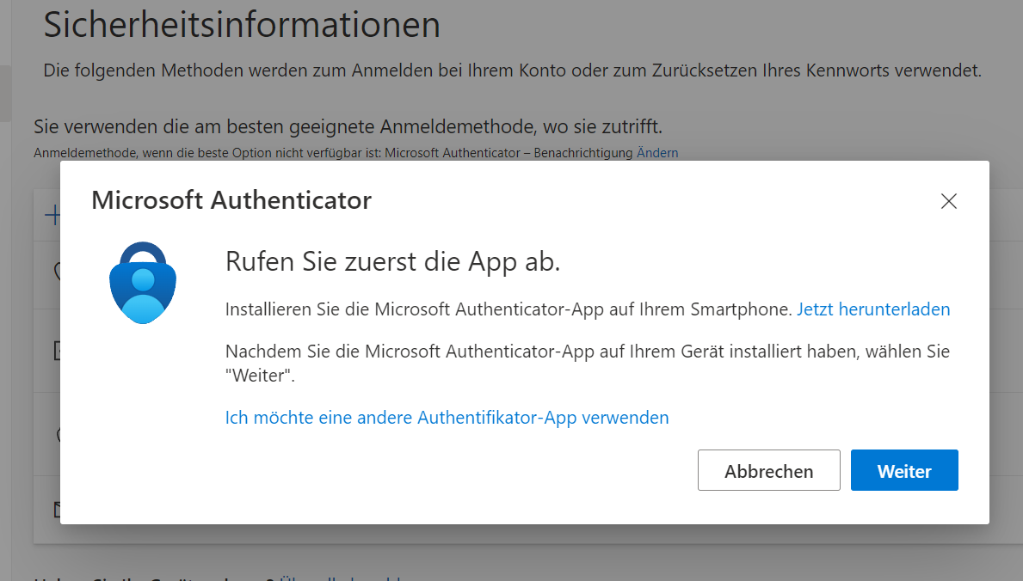Open the "Jetzt herunterladen" download link
Viewport: 1023px width, 581px height.
(873, 309)
